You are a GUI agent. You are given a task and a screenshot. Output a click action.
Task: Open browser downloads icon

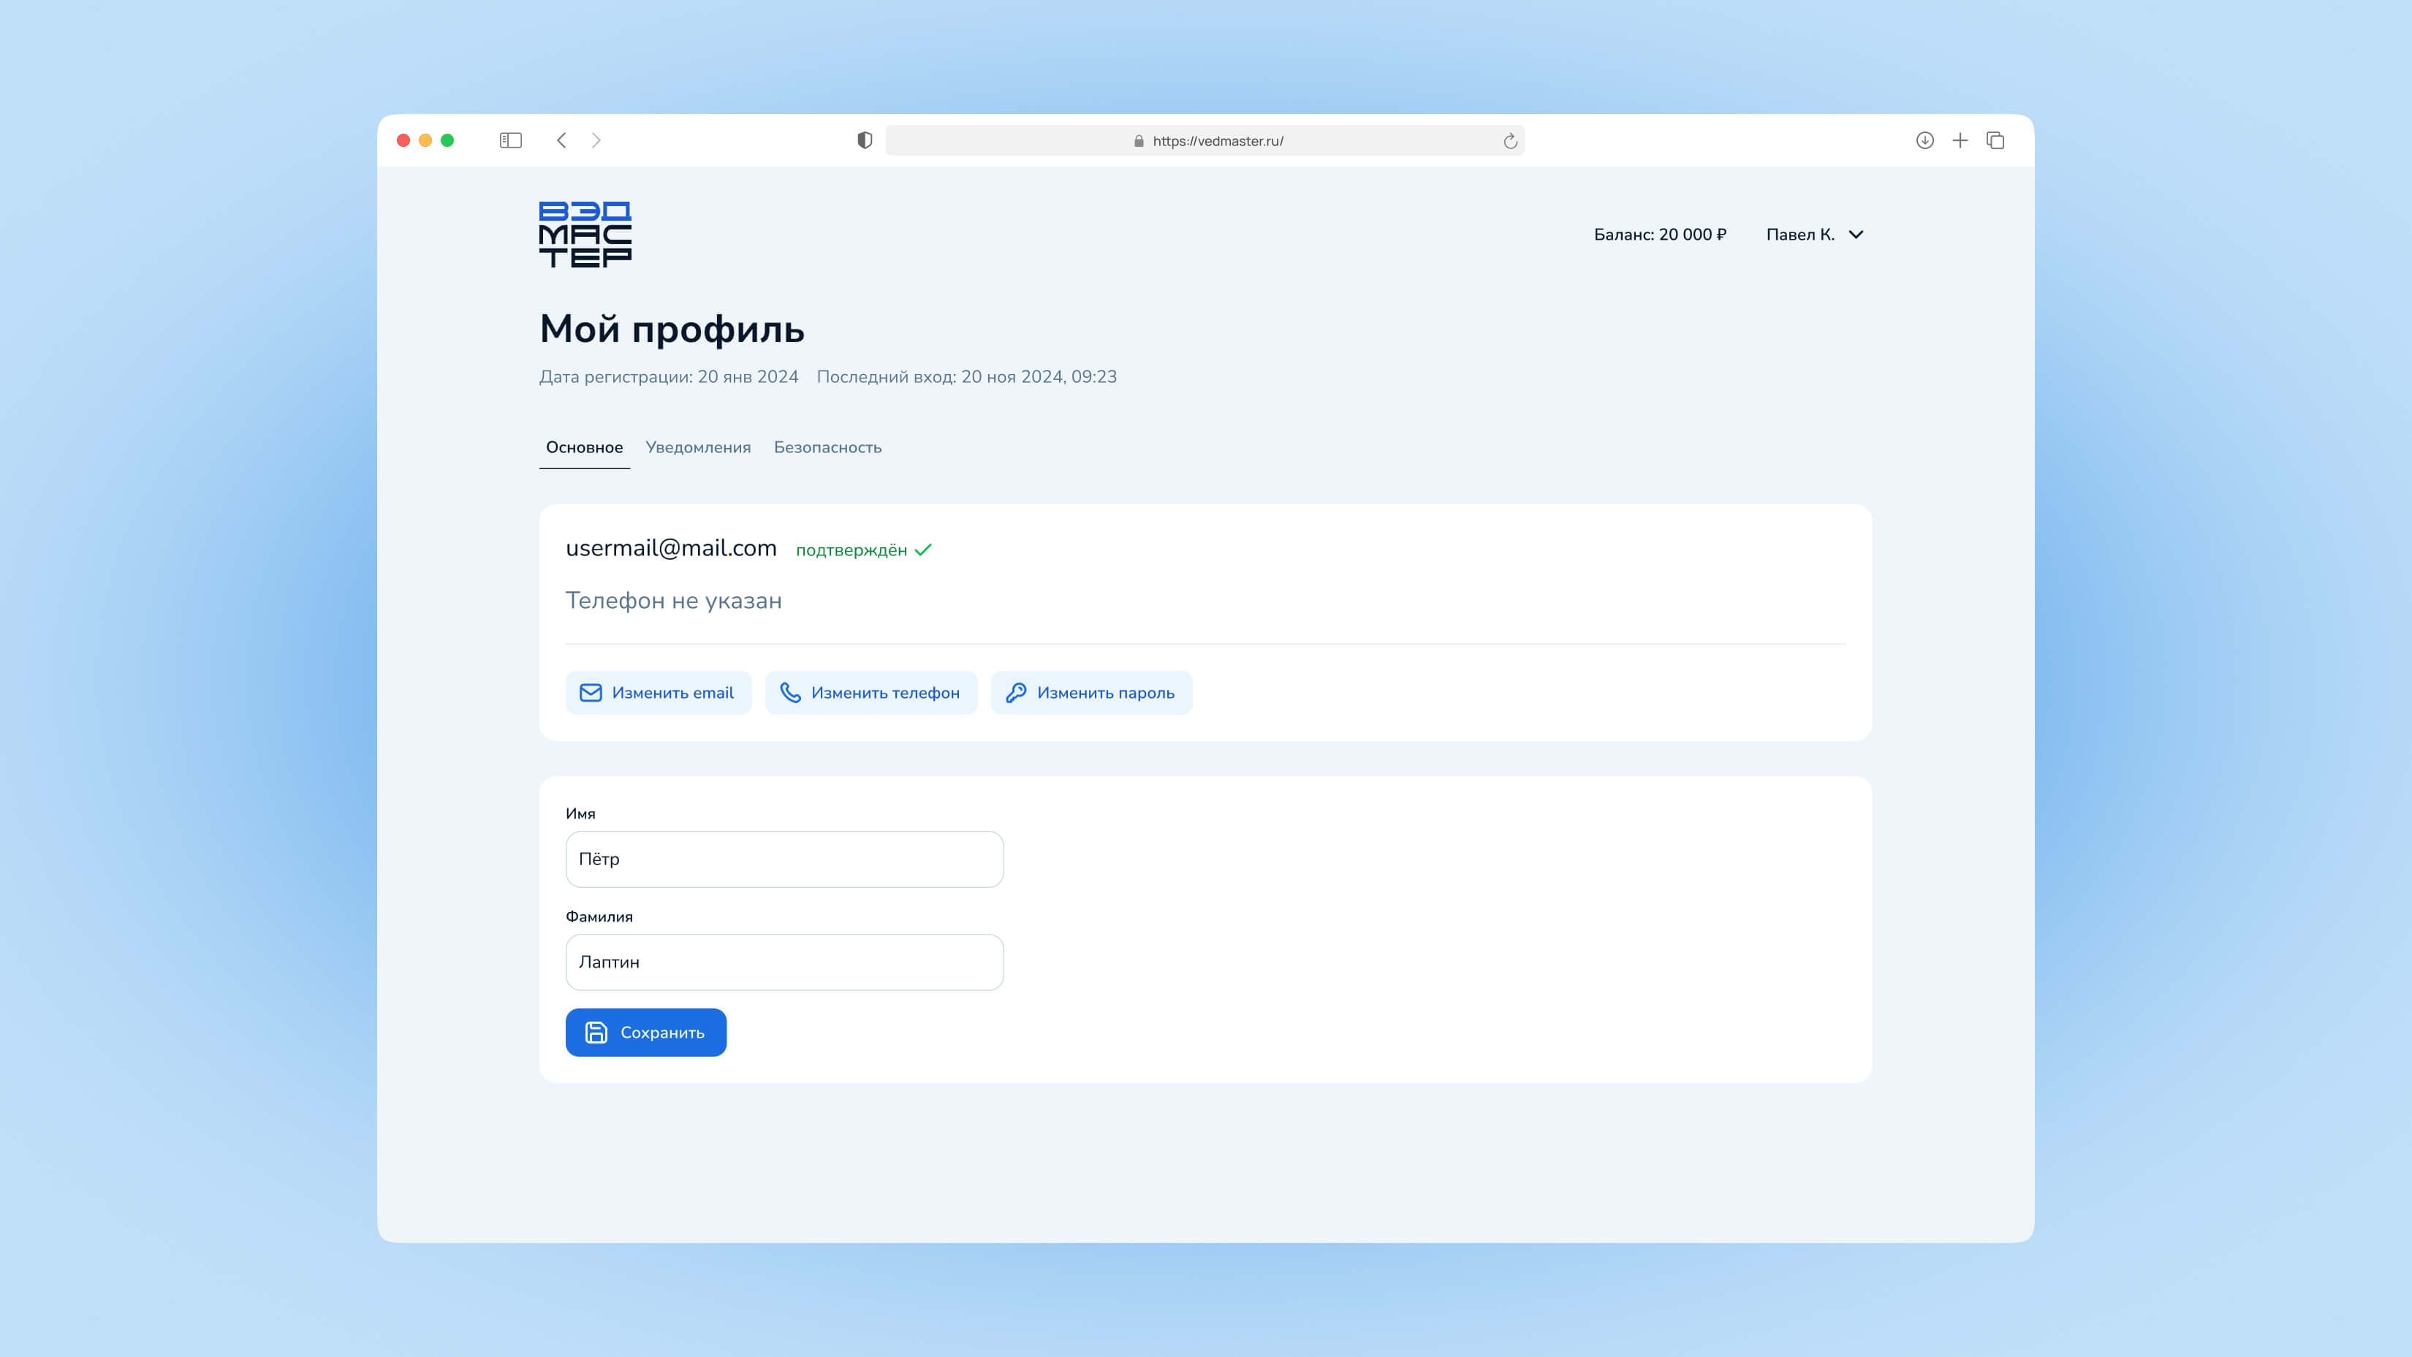click(x=1924, y=140)
